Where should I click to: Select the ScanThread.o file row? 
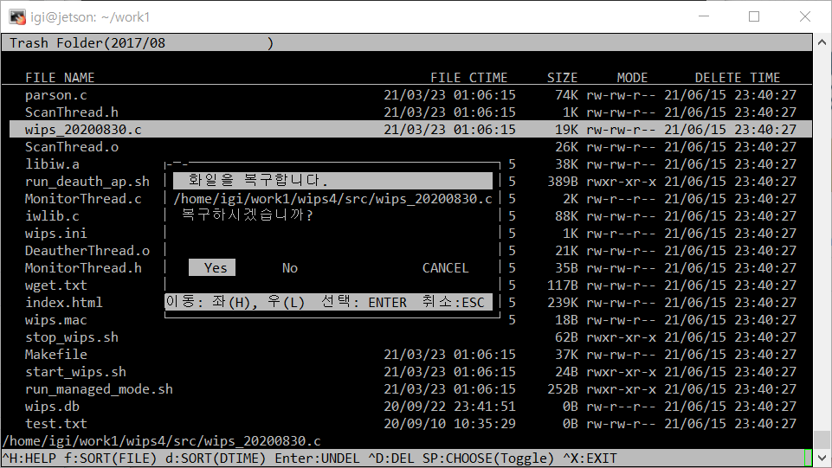click(410, 147)
